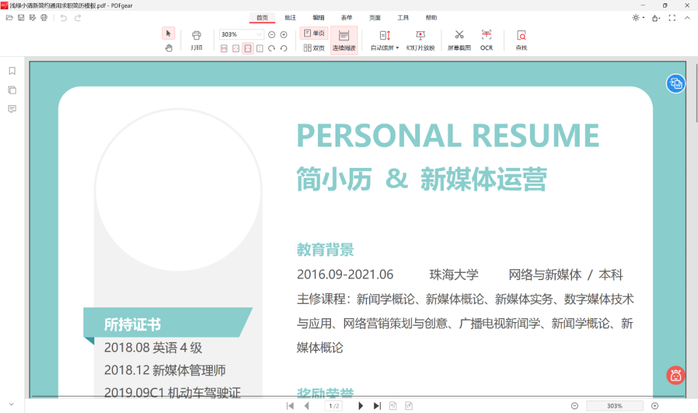Screen dimensions: 698x413
Task: Toggle 连续阅读 continuous reading mode
Action: 344,40
